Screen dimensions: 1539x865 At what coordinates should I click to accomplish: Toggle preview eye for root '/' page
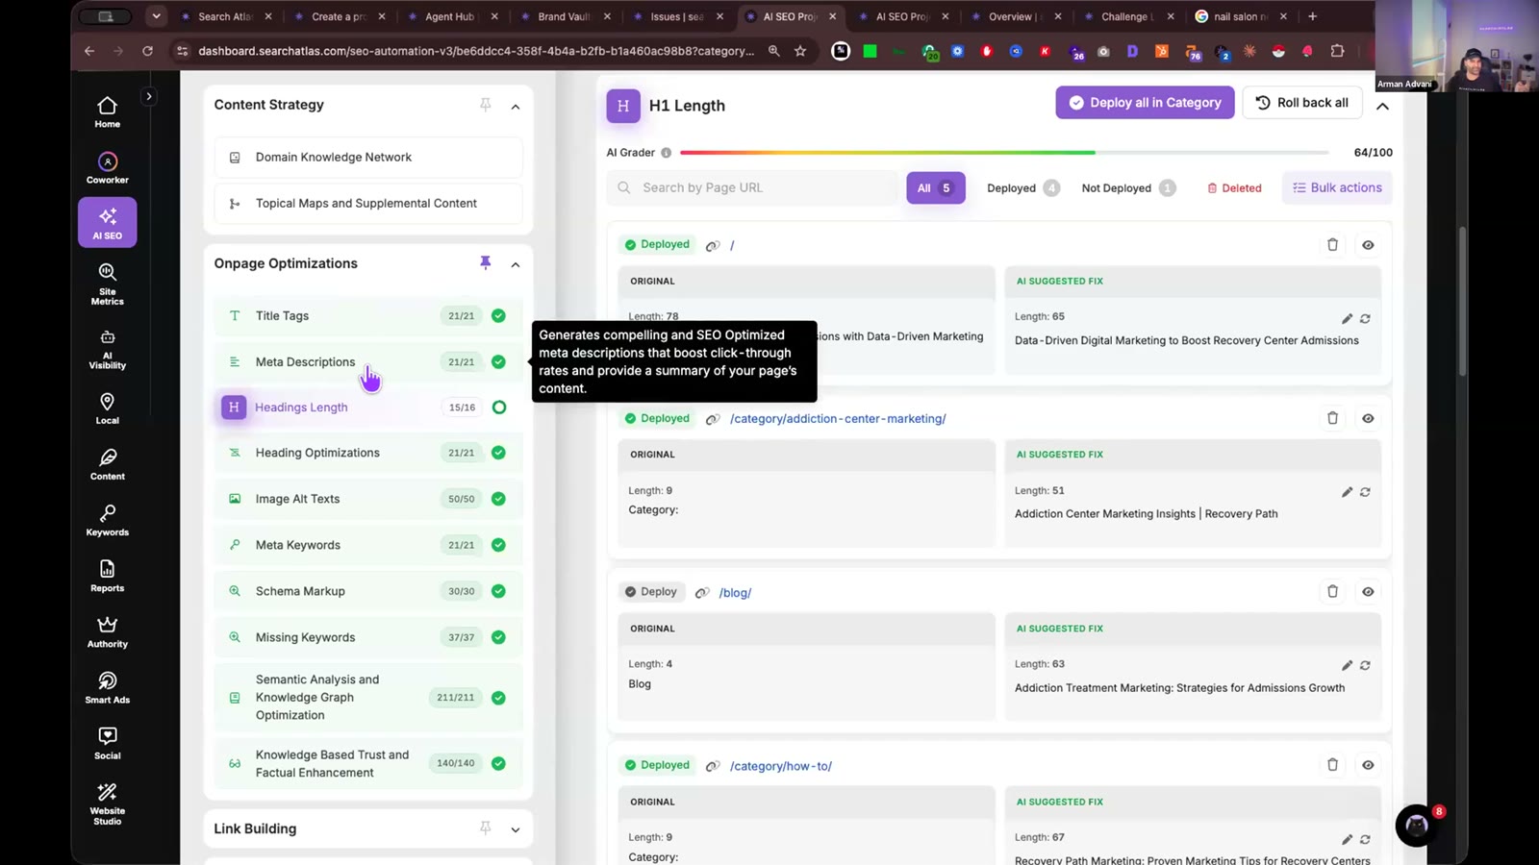pos(1368,245)
